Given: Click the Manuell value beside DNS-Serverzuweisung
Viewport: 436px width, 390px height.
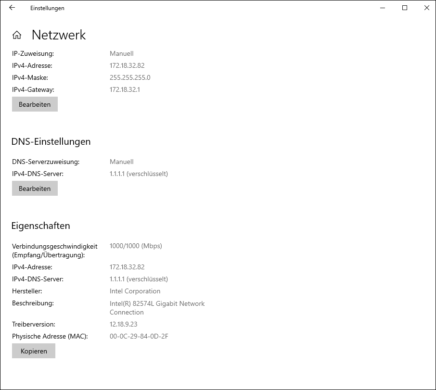Looking at the screenshot, I should pyautogui.click(x=121, y=162).
